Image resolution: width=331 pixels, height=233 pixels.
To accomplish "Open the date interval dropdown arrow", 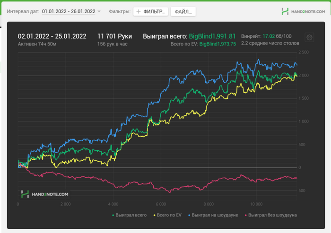I will tap(99, 12).
